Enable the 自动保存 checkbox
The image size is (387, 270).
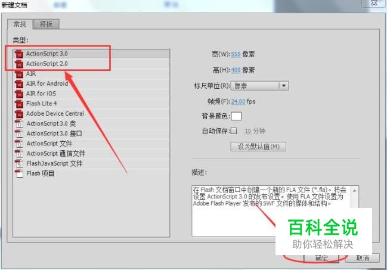234,131
